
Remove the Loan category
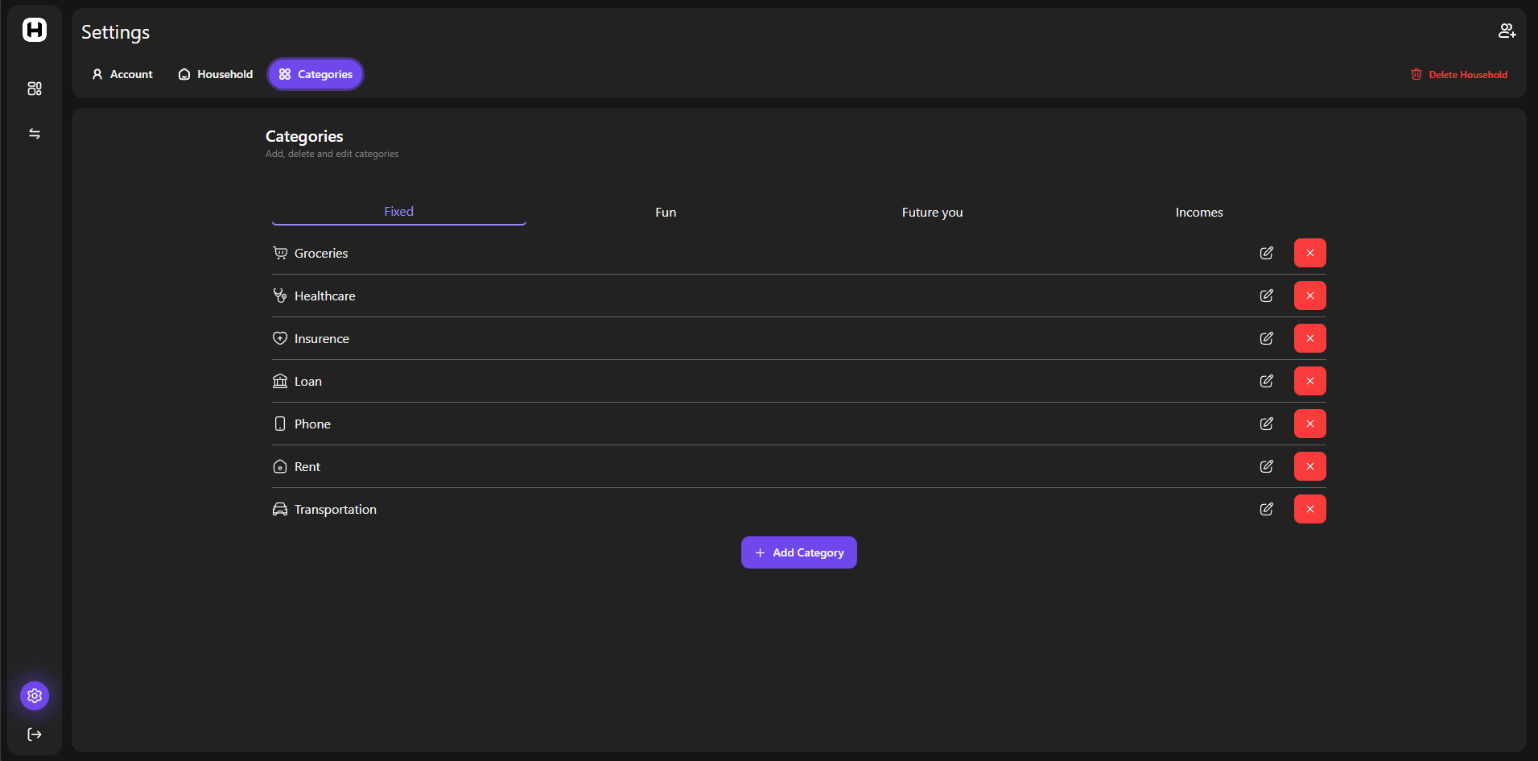1309,381
